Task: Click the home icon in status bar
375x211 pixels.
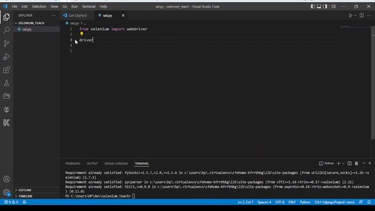Action: (x=25, y=202)
